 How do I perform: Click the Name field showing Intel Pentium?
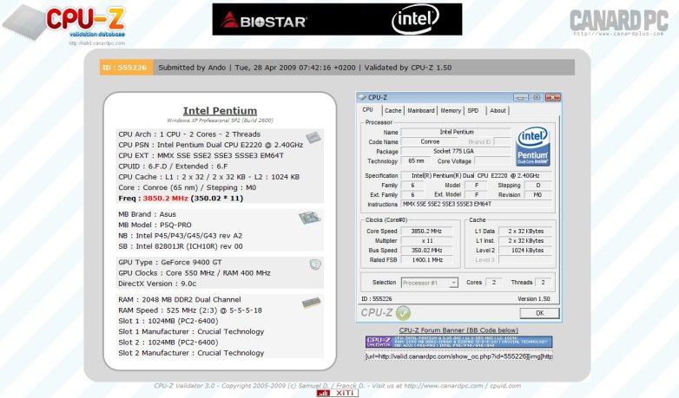tap(456, 132)
